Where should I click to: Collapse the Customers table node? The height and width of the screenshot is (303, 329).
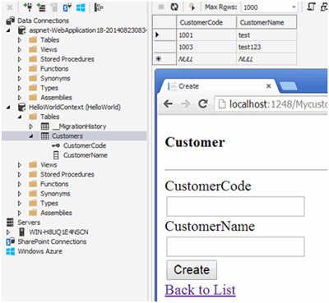pos(31,136)
